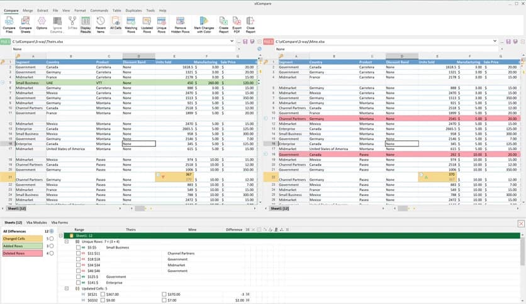The width and height of the screenshot is (526, 304).
Task: Check the $11:$11 Channel Partners checkbox
Action: pos(78,254)
